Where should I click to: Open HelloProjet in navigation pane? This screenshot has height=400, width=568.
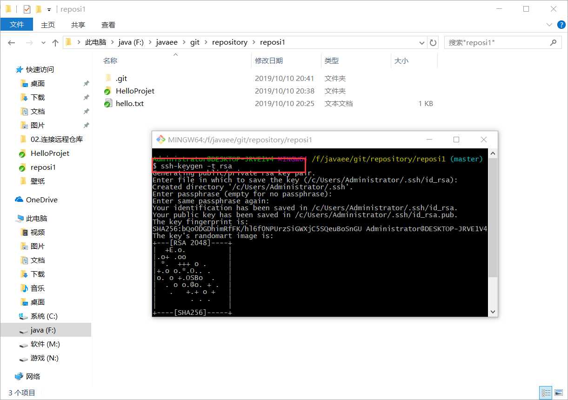pos(50,153)
